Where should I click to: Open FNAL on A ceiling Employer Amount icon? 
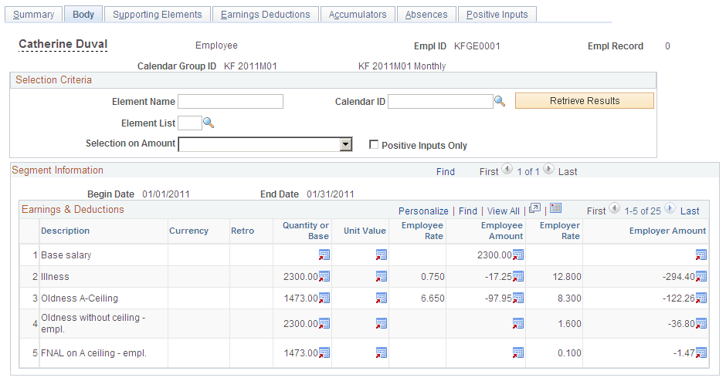pos(701,352)
